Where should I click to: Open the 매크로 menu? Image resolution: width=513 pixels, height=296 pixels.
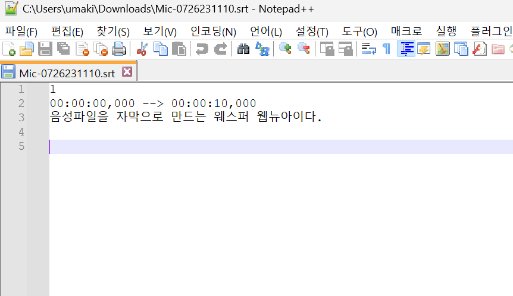406,32
